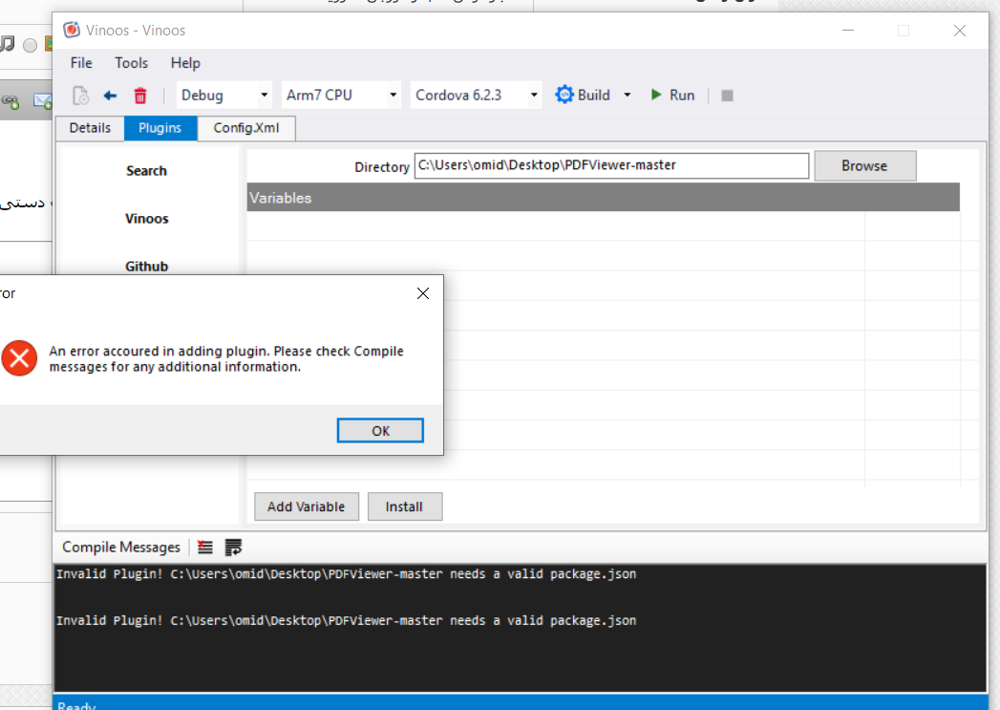The width and height of the screenshot is (1000, 710).
Task: Click the error message text in dialog
Action: 226,359
